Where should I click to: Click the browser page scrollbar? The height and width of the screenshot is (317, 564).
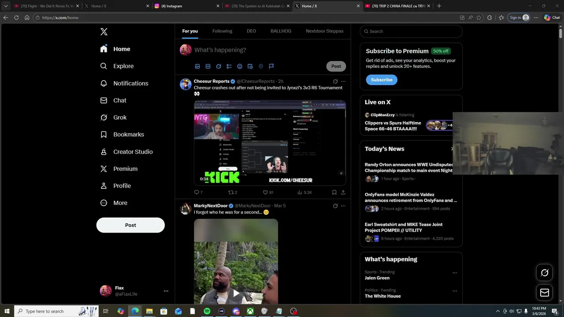(560, 33)
